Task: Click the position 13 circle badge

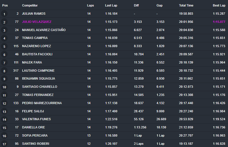Action: click(4, 112)
